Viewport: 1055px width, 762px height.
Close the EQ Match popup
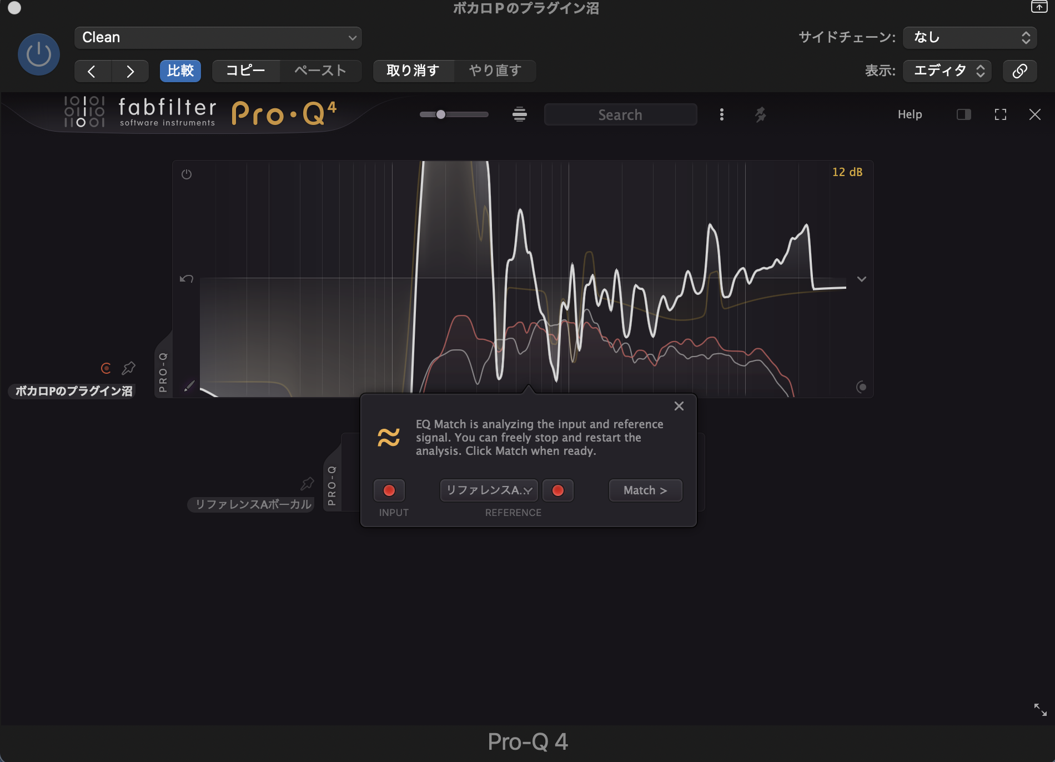[x=679, y=406]
